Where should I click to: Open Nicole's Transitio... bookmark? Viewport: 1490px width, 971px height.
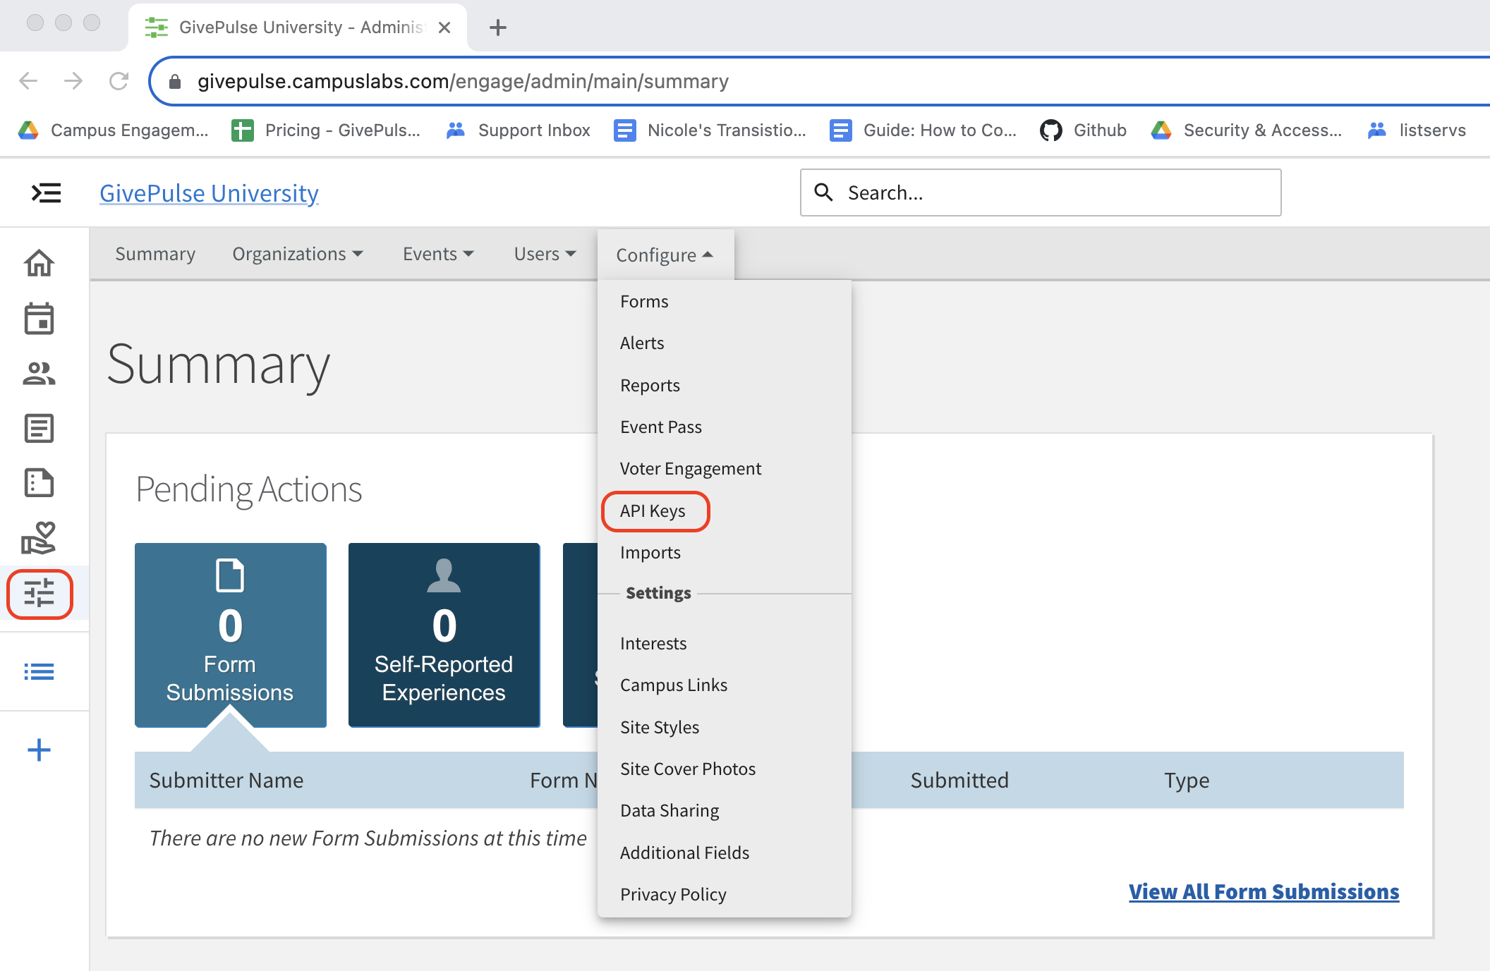coord(710,130)
